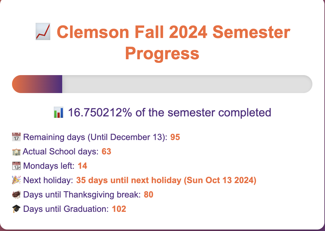Click the Mondays left value 14
325x231 pixels.
coord(83,166)
